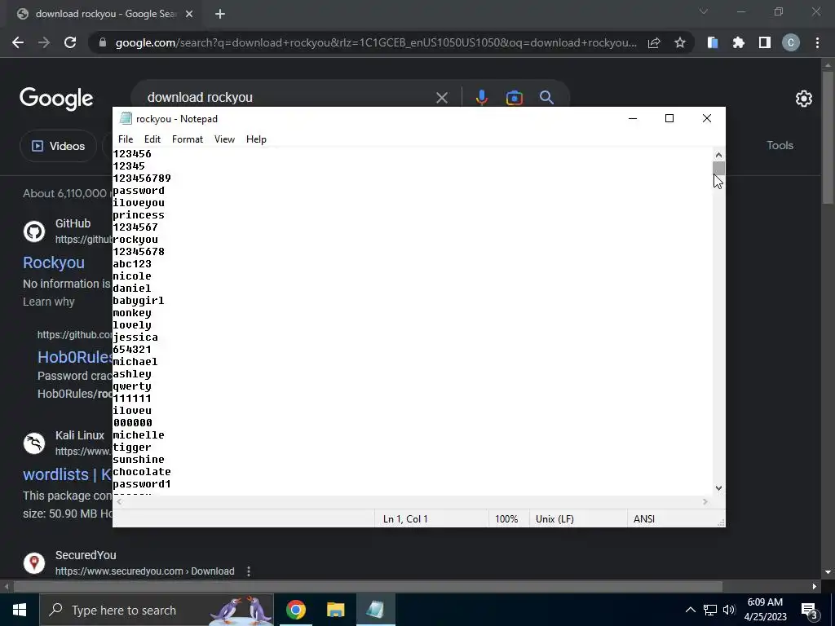
Task: Click the 'chocolate' line in Notepad
Action: 142,472
